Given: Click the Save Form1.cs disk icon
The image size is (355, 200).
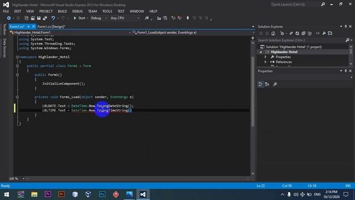Looking at the screenshot, I should (39, 18).
